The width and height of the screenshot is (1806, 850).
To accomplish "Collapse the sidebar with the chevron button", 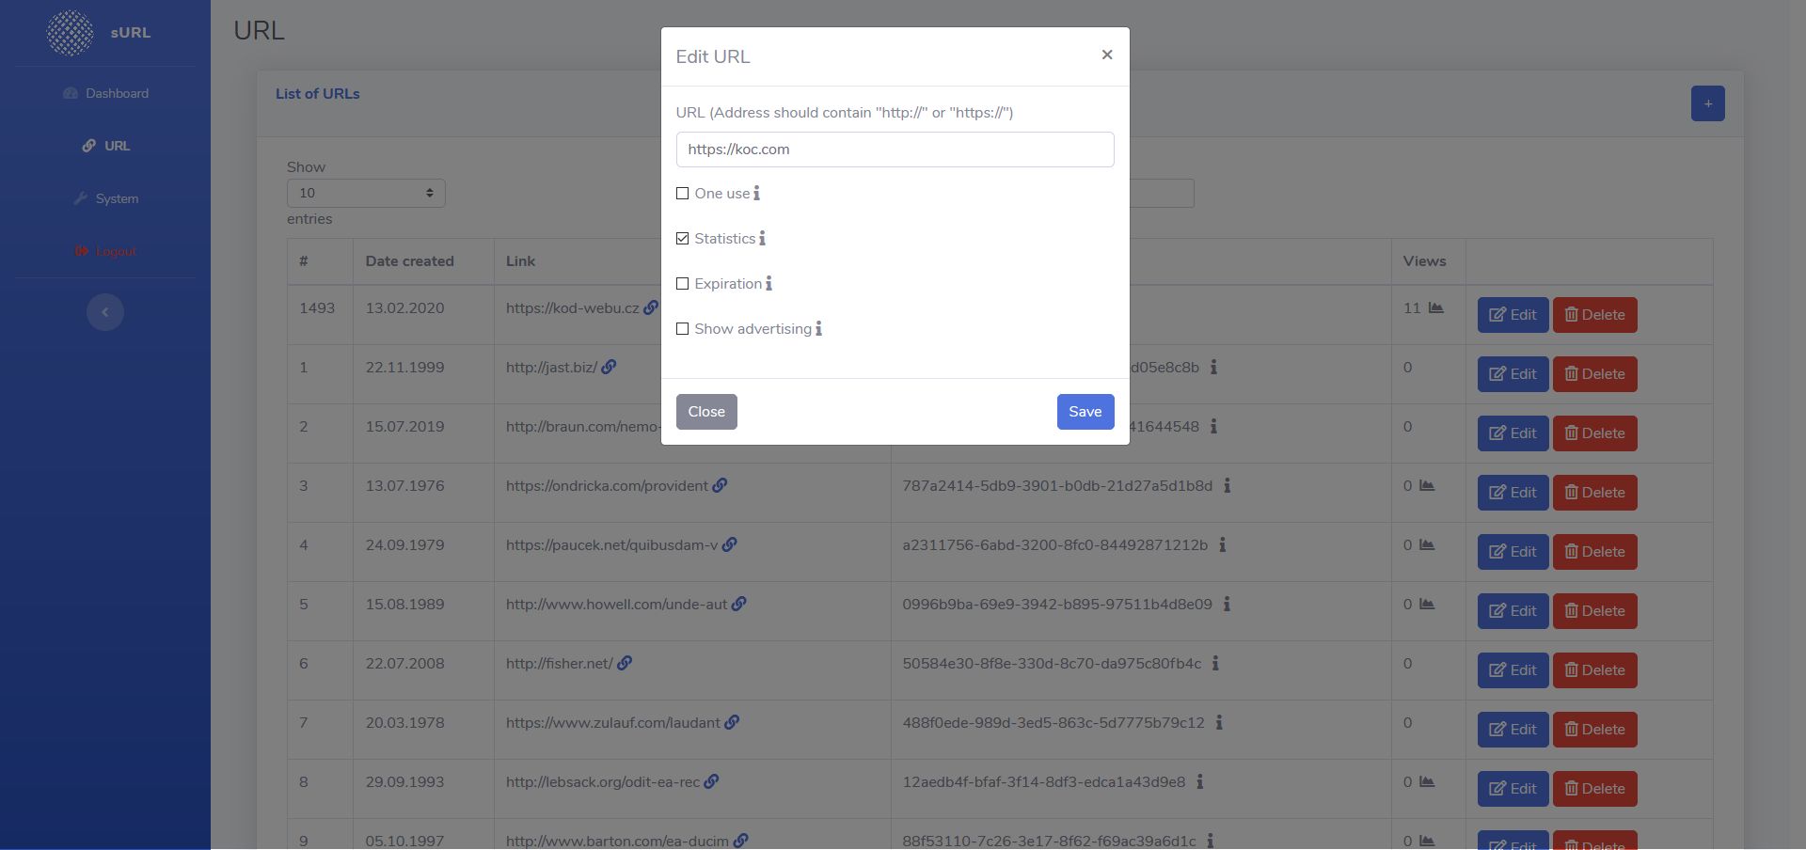I will [x=105, y=312].
